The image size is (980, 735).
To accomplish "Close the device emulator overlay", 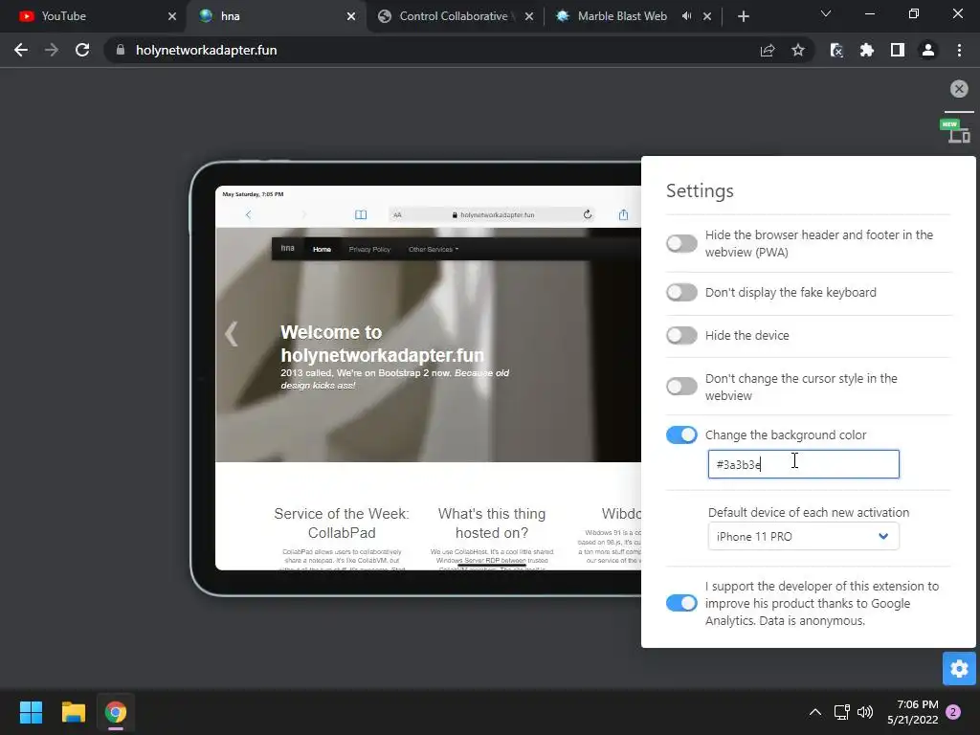I will click(x=959, y=89).
